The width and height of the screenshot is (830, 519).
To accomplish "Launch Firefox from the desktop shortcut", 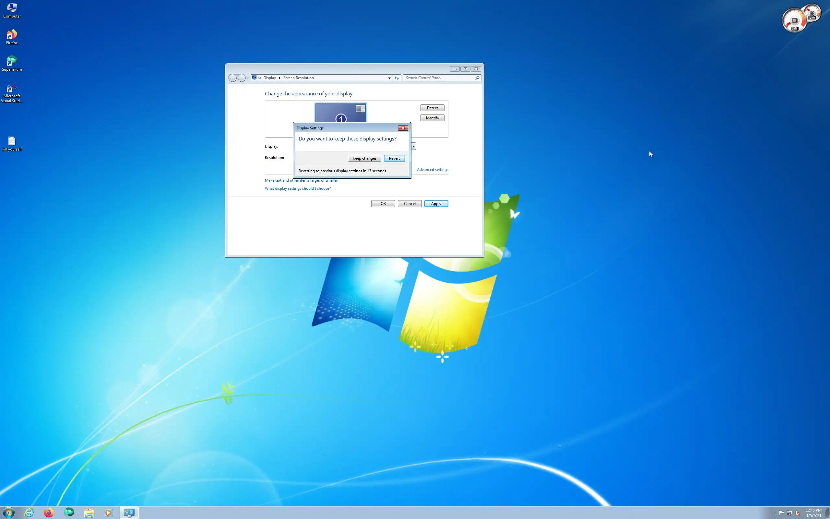I will [x=12, y=37].
